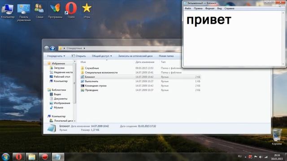
Task: Click the Explorer Back button
Action: click(x=47, y=48)
